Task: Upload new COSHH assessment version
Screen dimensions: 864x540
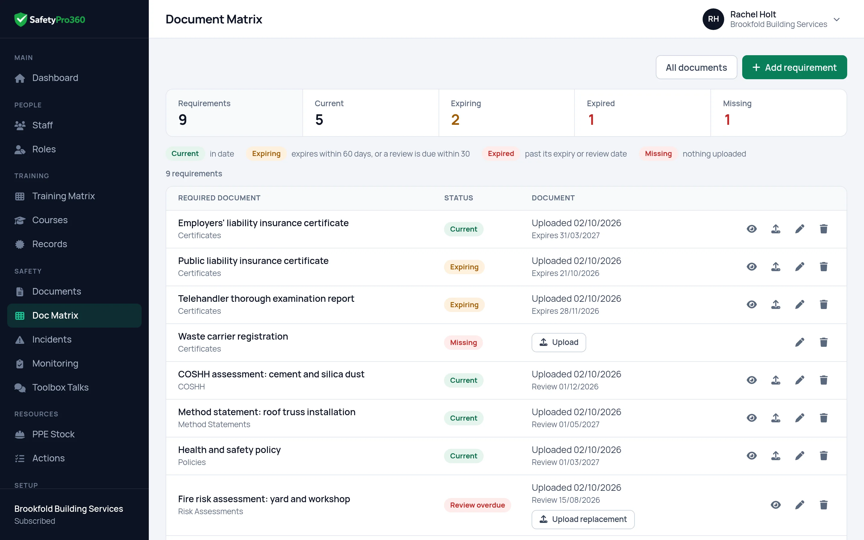Action: pyautogui.click(x=775, y=380)
